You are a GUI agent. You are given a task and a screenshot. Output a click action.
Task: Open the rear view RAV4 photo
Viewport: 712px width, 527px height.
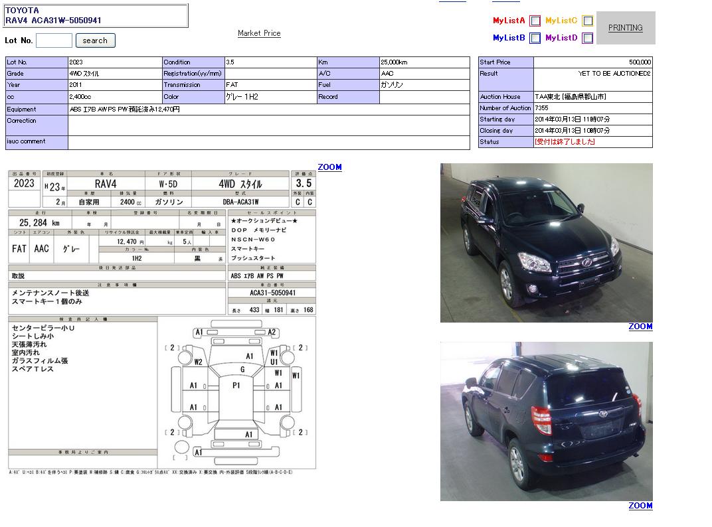[x=546, y=421]
